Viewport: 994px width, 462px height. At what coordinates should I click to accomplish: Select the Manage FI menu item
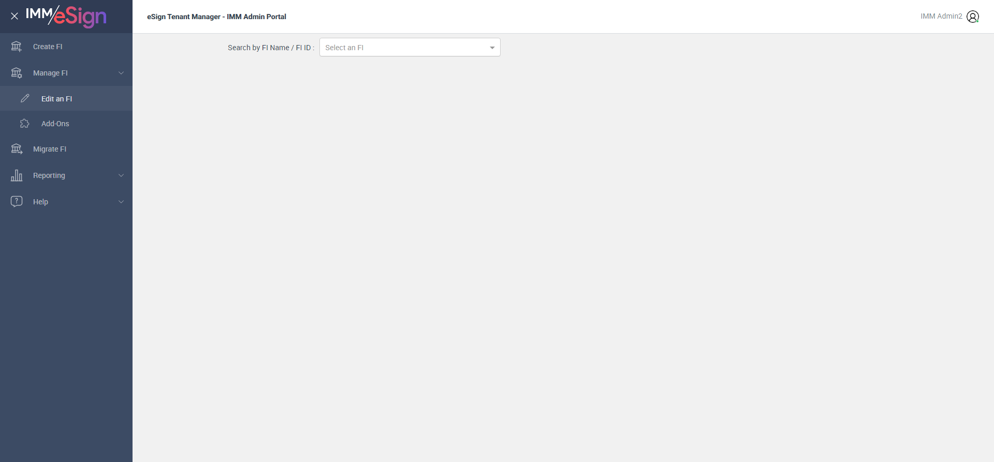(66, 73)
